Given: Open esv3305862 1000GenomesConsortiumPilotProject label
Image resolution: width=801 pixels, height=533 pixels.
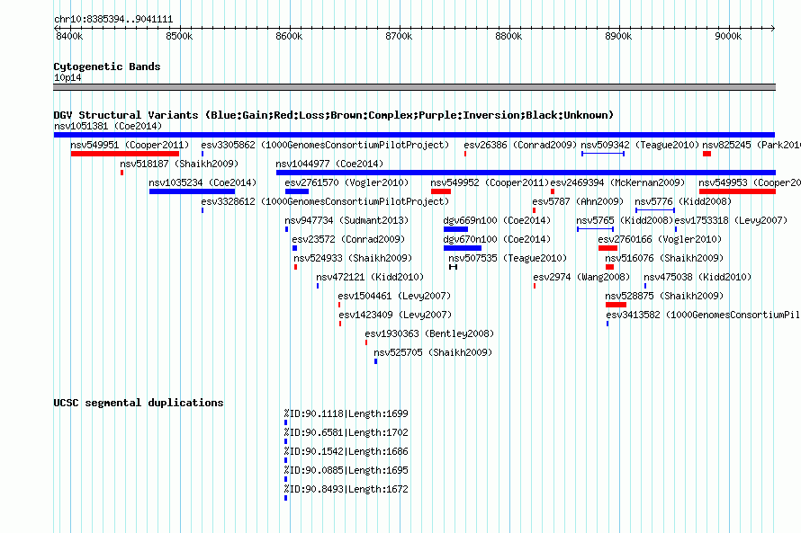Looking at the screenshot, I should 325,145.
